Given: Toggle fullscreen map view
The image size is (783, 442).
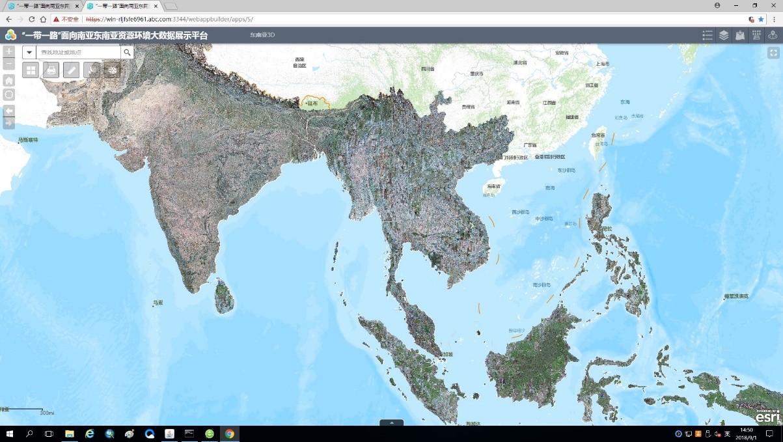Looking at the screenshot, I should (773, 53).
